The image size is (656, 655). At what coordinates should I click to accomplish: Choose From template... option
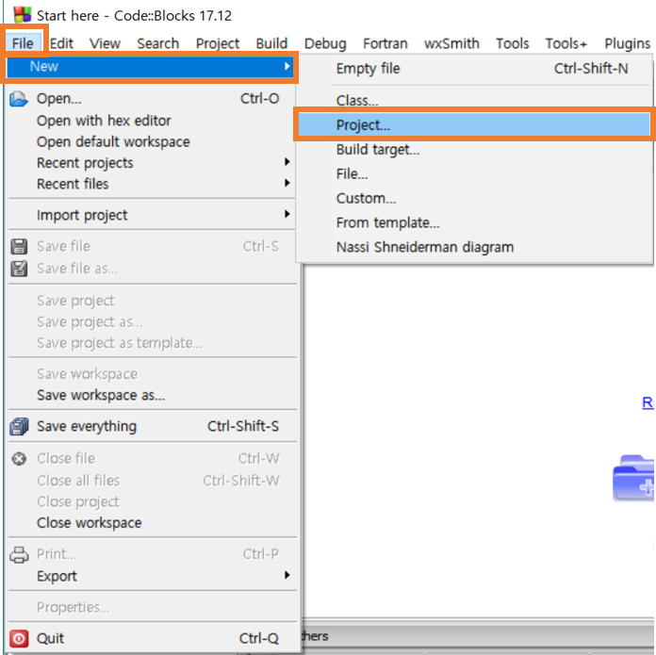tap(473, 222)
